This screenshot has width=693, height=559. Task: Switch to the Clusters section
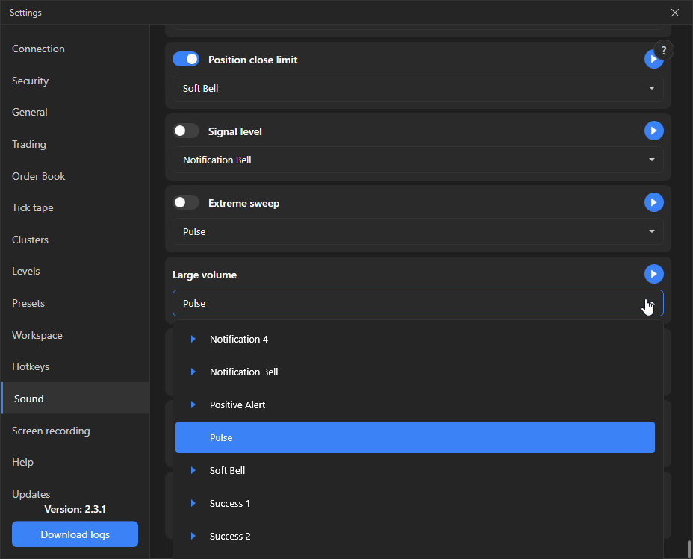(75, 240)
